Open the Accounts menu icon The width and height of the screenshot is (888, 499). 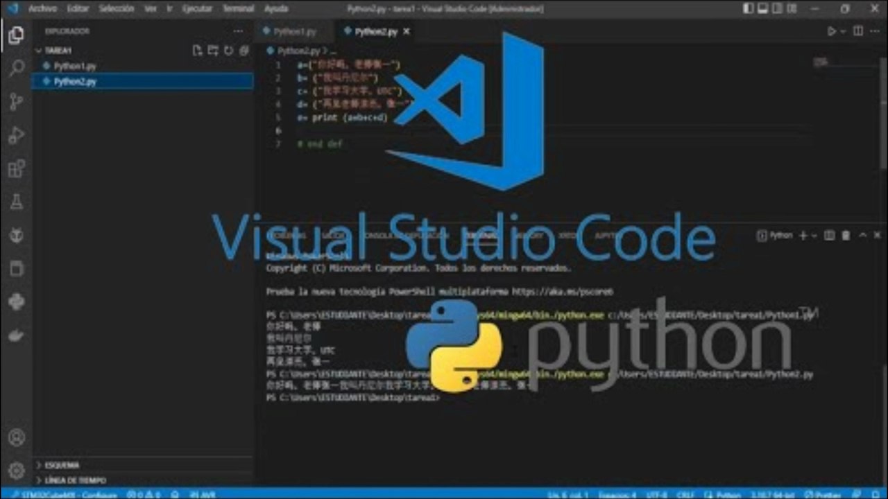[x=16, y=438]
